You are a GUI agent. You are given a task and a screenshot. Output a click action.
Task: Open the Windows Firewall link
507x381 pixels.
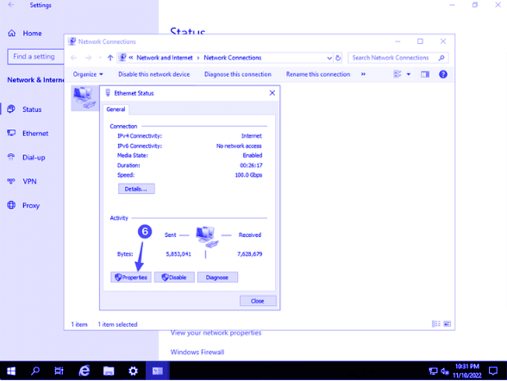tap(197, 353)
